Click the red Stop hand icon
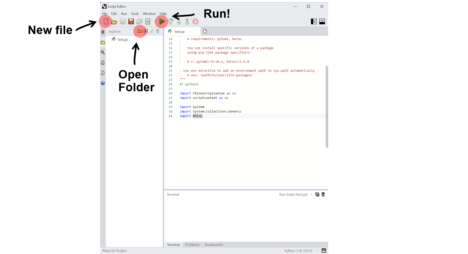 [196, 22]
